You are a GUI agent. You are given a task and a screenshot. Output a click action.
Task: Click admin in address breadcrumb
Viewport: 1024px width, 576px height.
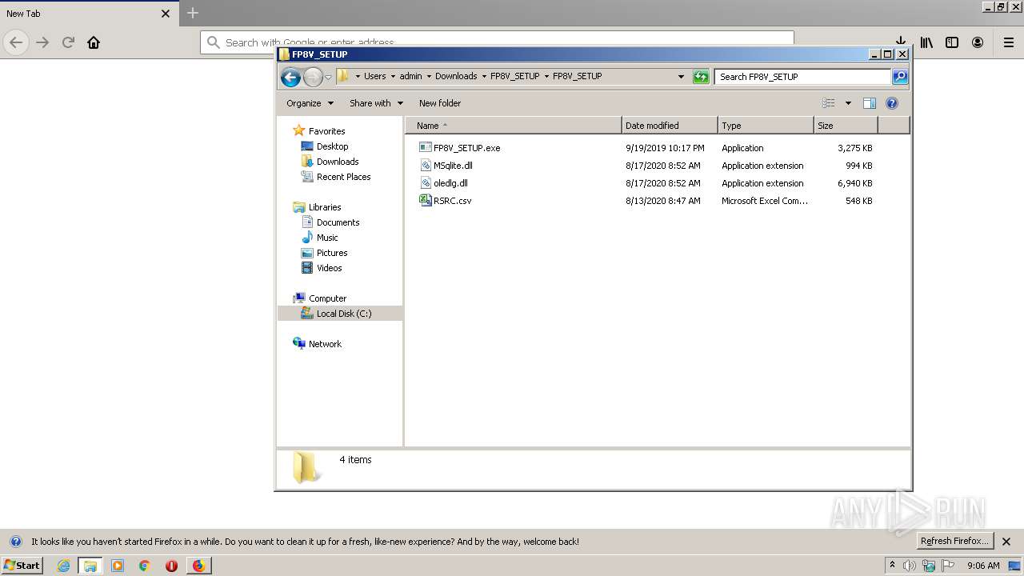(x=410, y=76)
